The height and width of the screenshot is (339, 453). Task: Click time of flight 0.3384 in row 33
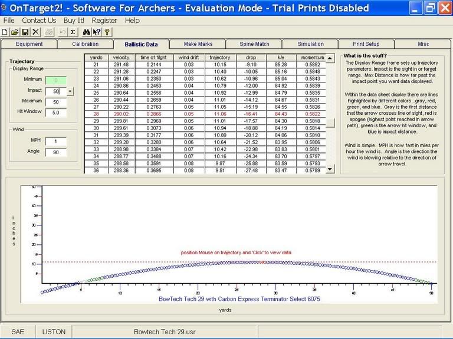tap(154, 149)
